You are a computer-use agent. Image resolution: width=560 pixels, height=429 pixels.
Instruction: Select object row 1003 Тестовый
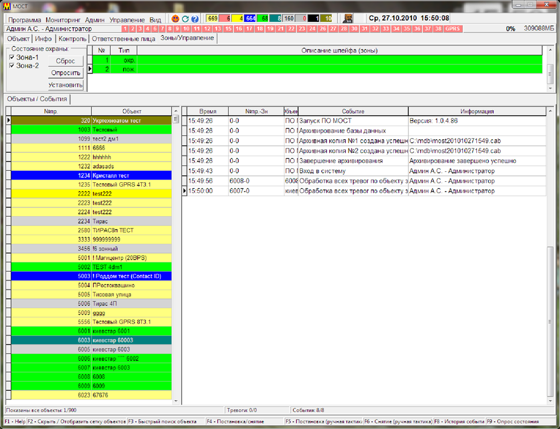click(91, 130)
